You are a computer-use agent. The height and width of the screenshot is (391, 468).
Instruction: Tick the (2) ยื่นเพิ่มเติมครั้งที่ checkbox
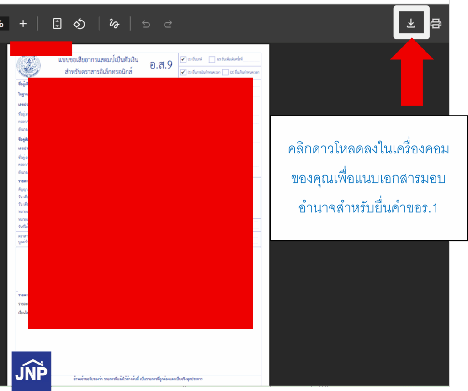point(212,59)
